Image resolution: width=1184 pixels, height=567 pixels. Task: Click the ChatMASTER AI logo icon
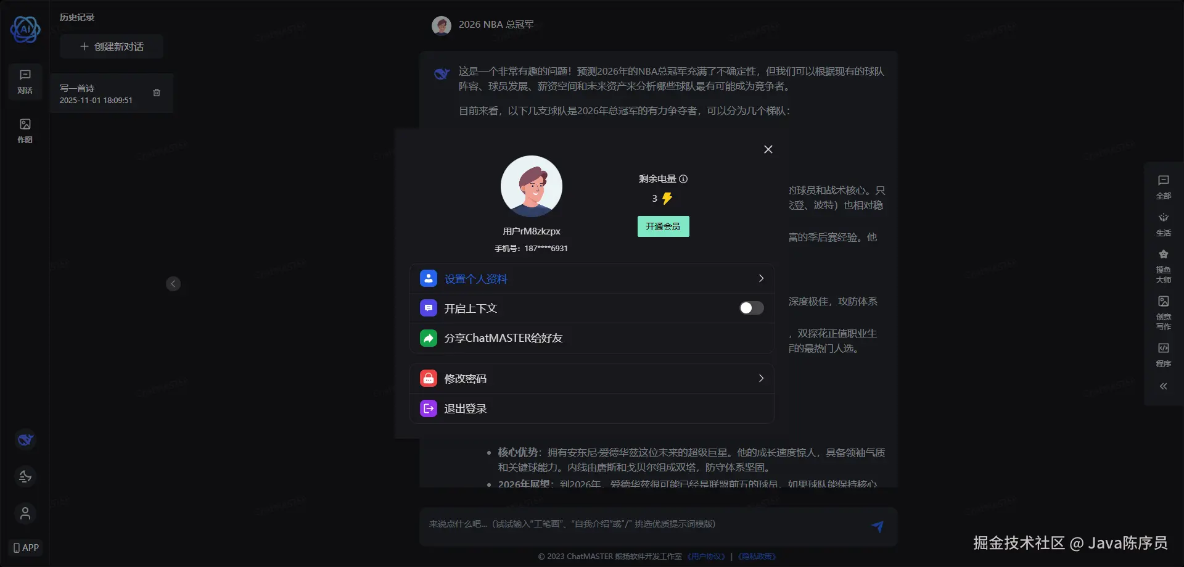(25, 29)
